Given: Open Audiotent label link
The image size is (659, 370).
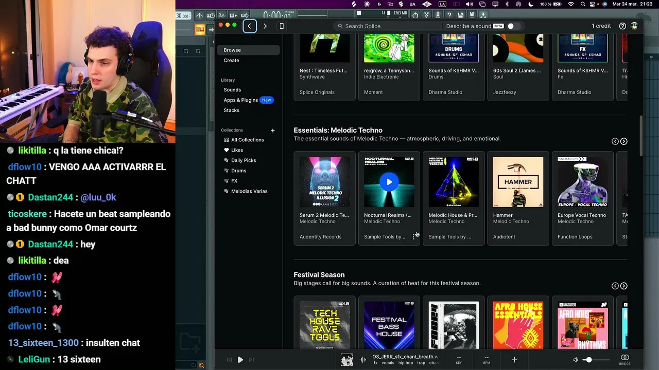Looking at the screenshot, I should coord(504,237).
